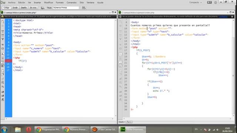Open the Comandos menu
Screen dimensions: 237x133
(71, 3)
